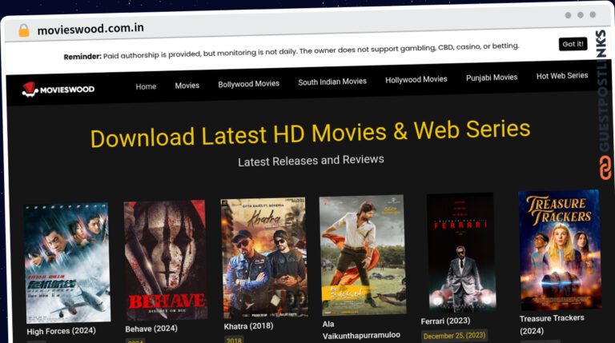
Task: Open Treasure Trackers poster
Action: click(559, 250)
